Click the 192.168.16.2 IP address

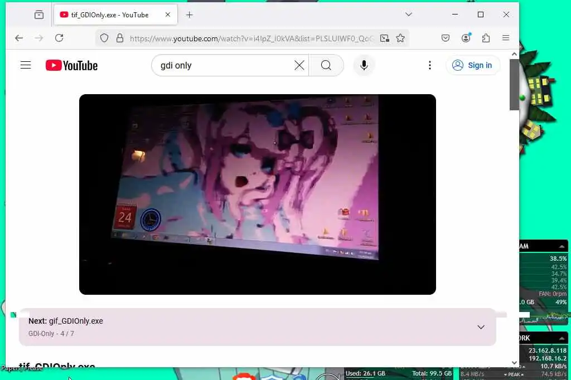(x=548, y=358)
